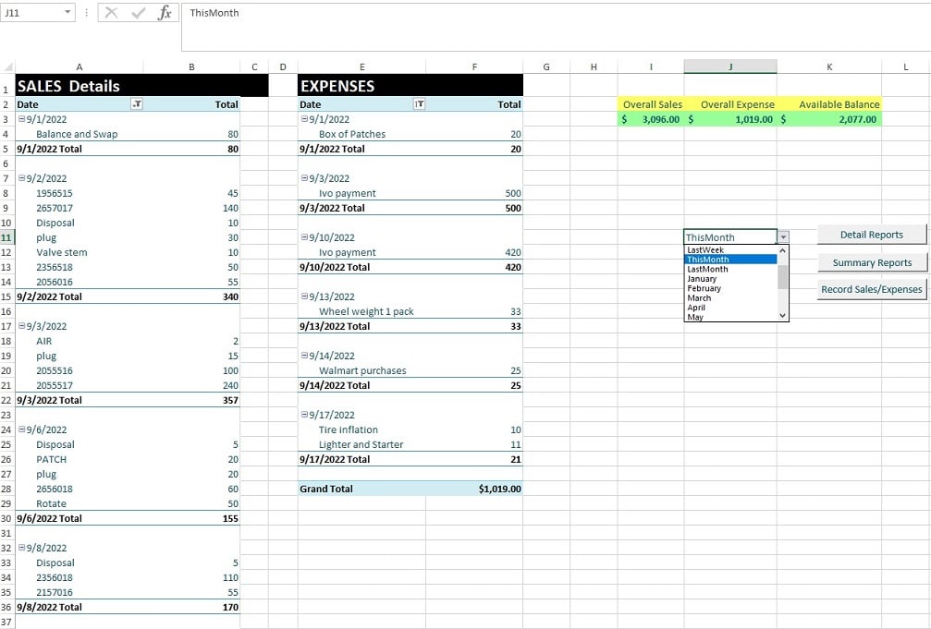
Task: Click the Expenses Grand Total cell
Action: (361, 489)
